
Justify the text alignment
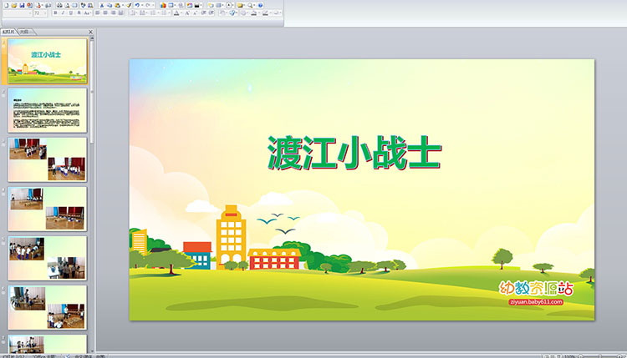click(x=120, y=13)
